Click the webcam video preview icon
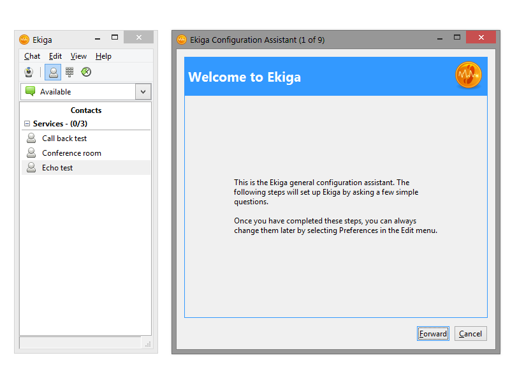This screenshot has height=383, width=510. click(29, 72)
